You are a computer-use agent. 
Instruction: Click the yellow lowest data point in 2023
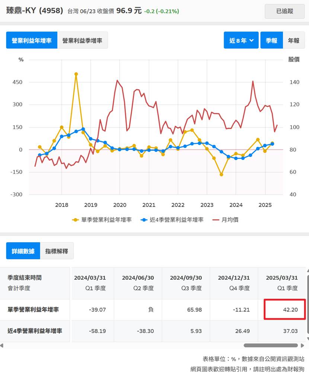pyautogui.click(x=221, y=174)
